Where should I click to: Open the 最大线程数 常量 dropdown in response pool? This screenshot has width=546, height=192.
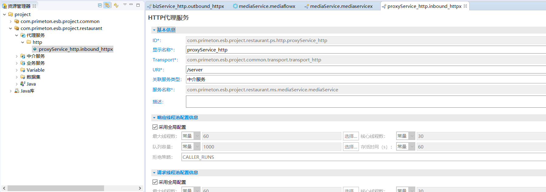(x=197, y=136)
